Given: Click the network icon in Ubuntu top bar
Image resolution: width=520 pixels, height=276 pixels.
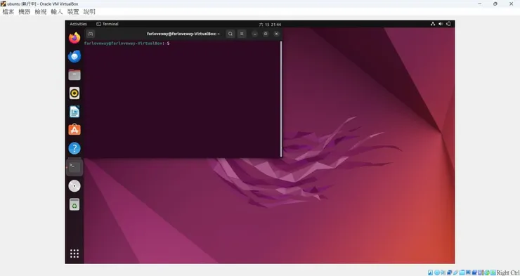Looking at the screenshot, I should point(433,24).
